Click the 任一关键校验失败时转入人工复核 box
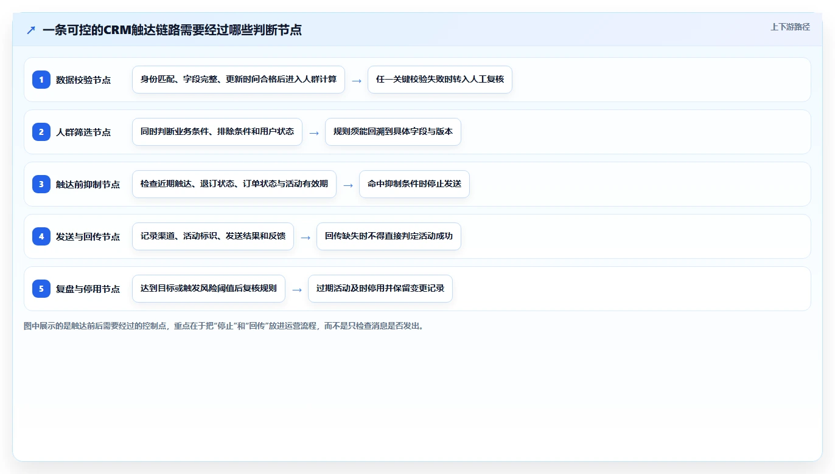Image resolution: width=835 pixels, height=474 pixels. [440, 80]
